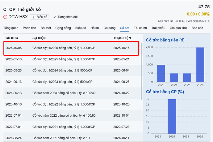Screen dimensions: 213x142
Task: Open the Tài chính tab
Action: point(140,28)
